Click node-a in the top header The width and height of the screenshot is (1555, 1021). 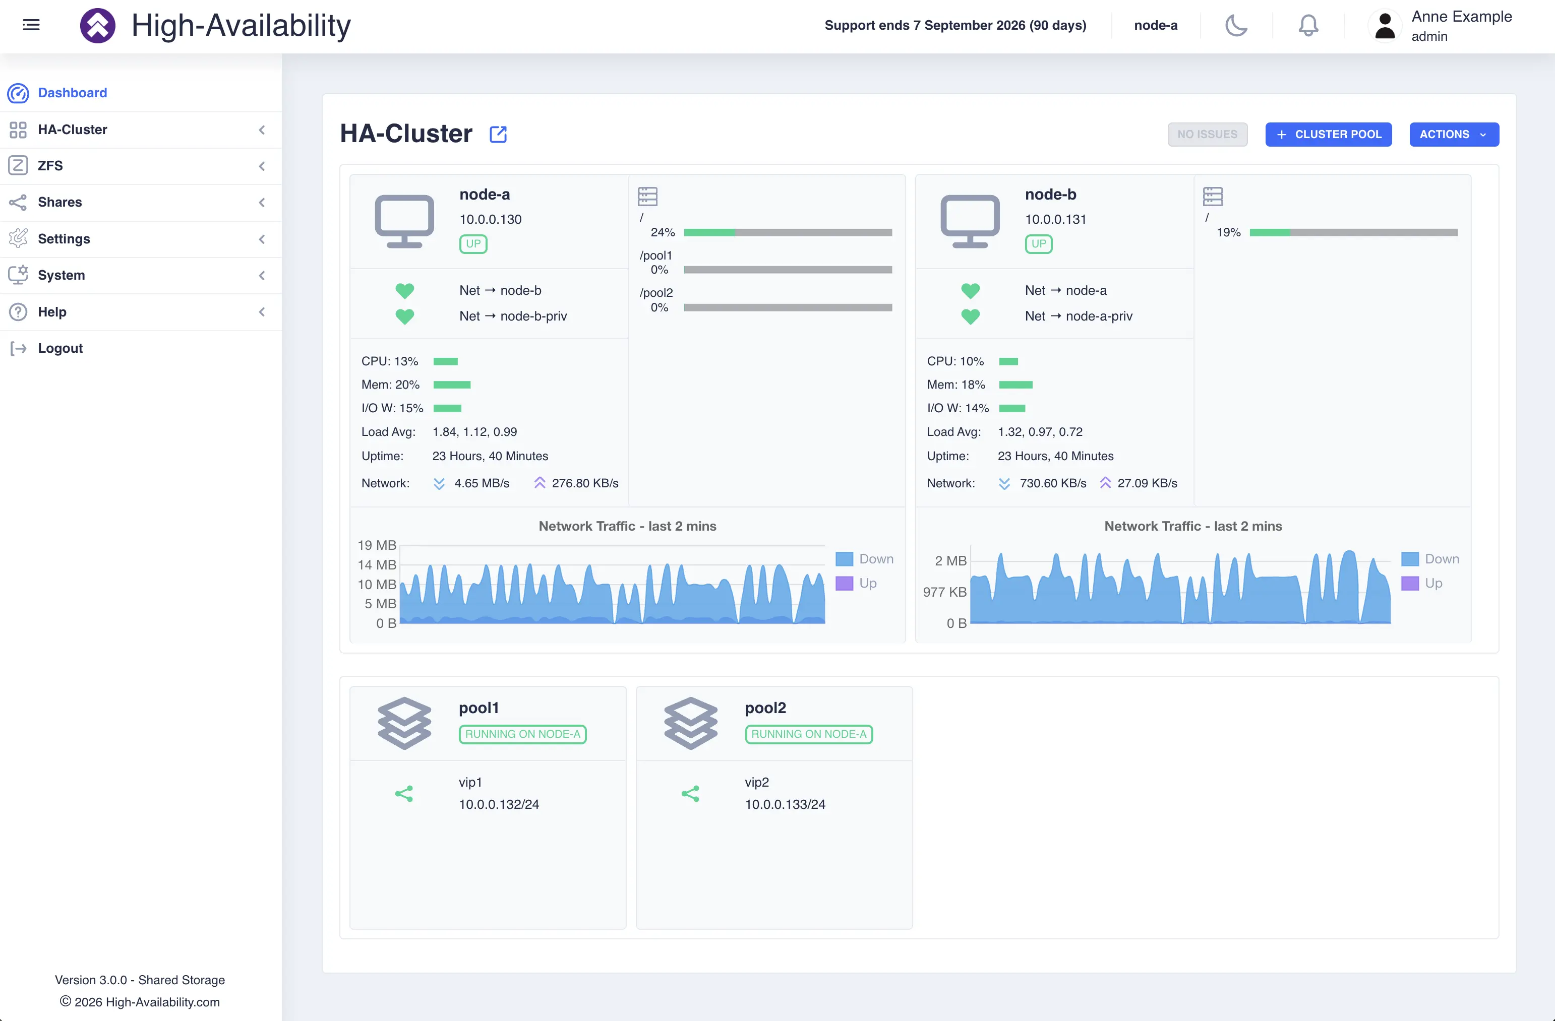tap(1156, 26)
